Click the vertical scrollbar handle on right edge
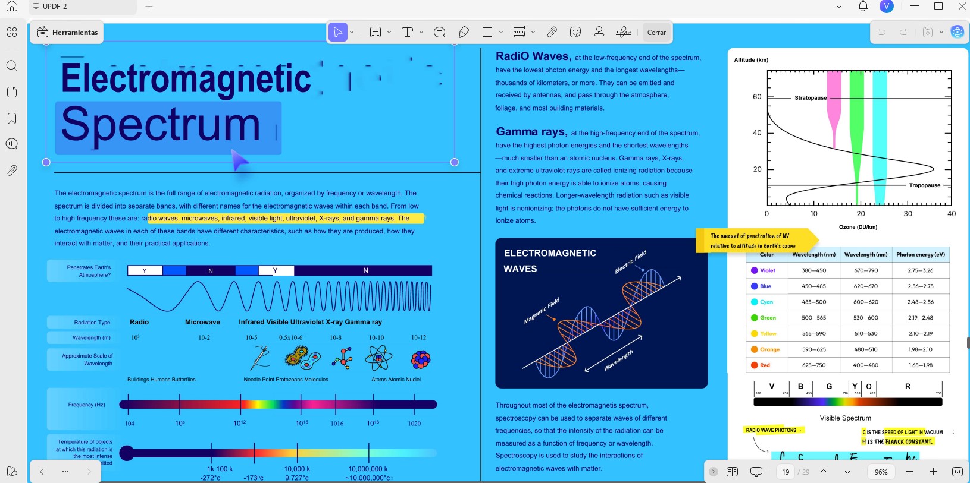This screenshot has width=970, height=483. [968, 343]
